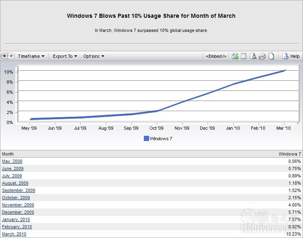Open the August, 2009 link
This screenshot has height=238, width=303.
coord(15,183)
